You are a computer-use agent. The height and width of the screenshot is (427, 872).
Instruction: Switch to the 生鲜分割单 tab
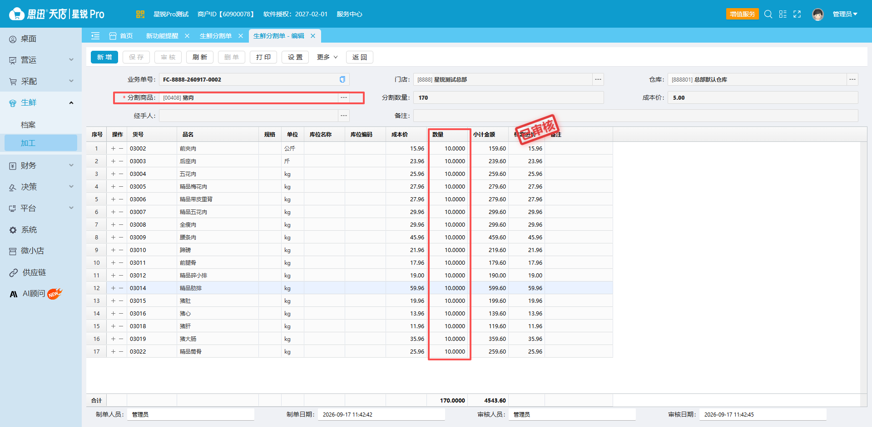(x=216, y=36)
